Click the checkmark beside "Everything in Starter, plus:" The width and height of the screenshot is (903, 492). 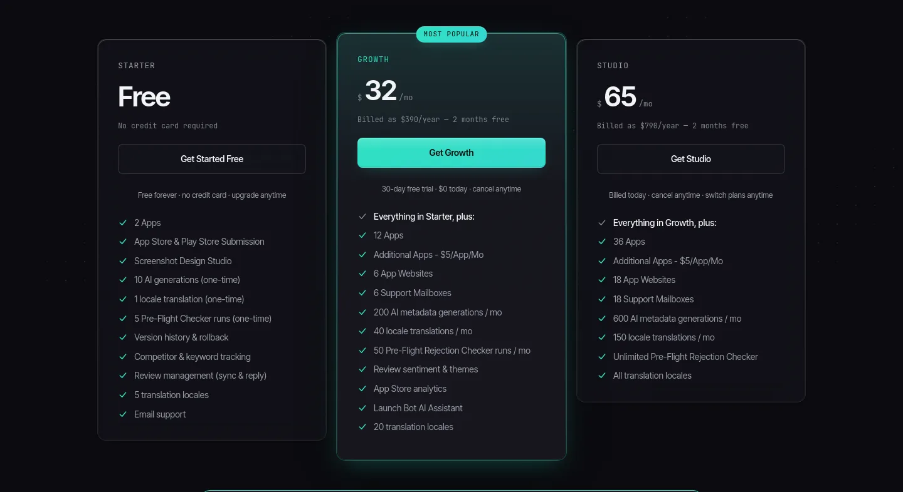point(362,217)
